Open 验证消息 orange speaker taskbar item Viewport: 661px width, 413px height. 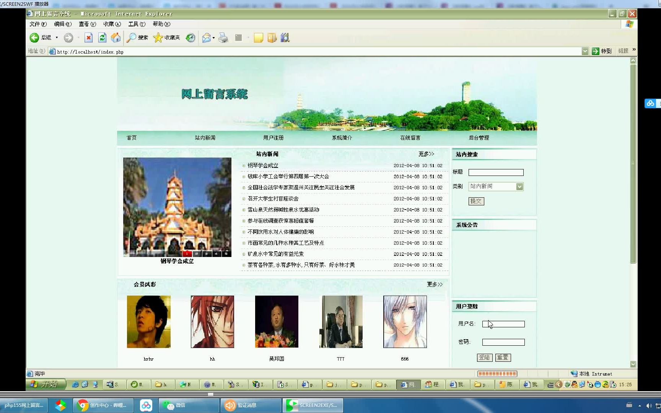(x=251, y=405)
